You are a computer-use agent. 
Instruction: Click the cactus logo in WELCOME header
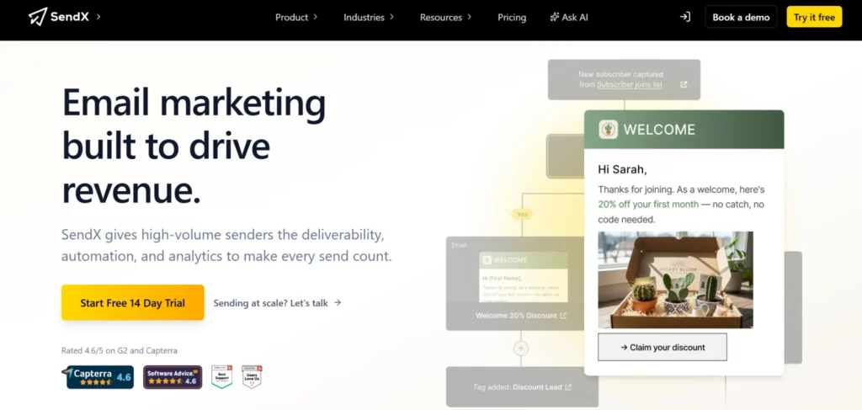pyautogui.click(x=608, y=130)
